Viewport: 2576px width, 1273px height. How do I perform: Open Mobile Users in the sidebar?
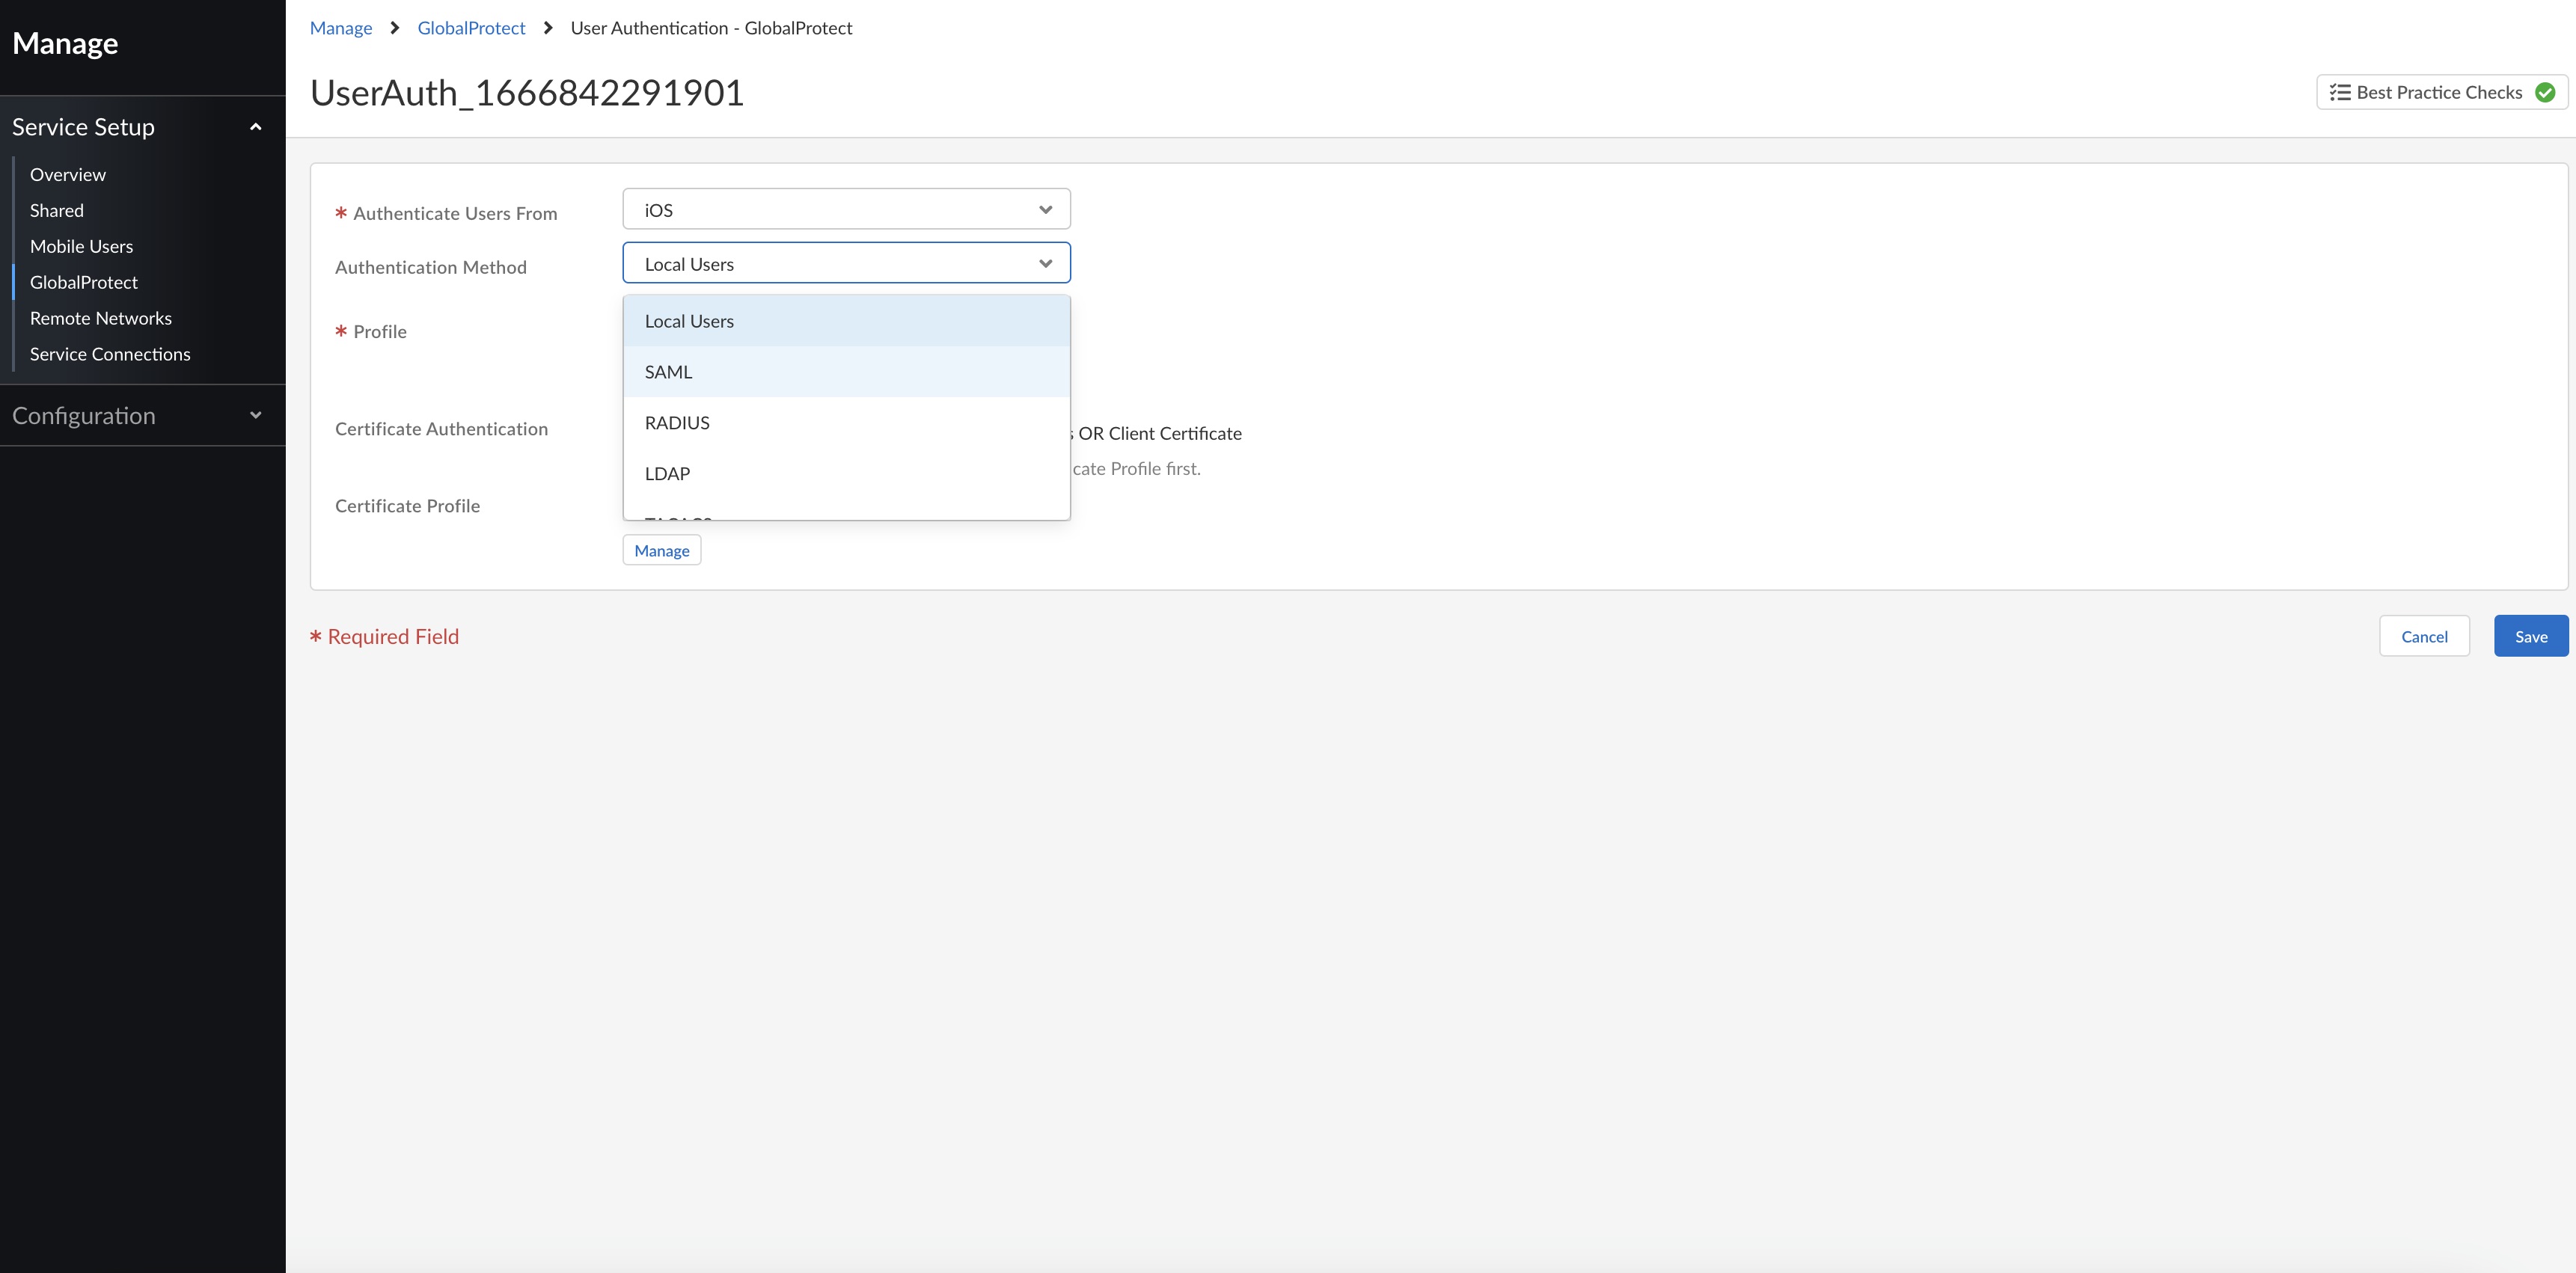coord(81,246)
